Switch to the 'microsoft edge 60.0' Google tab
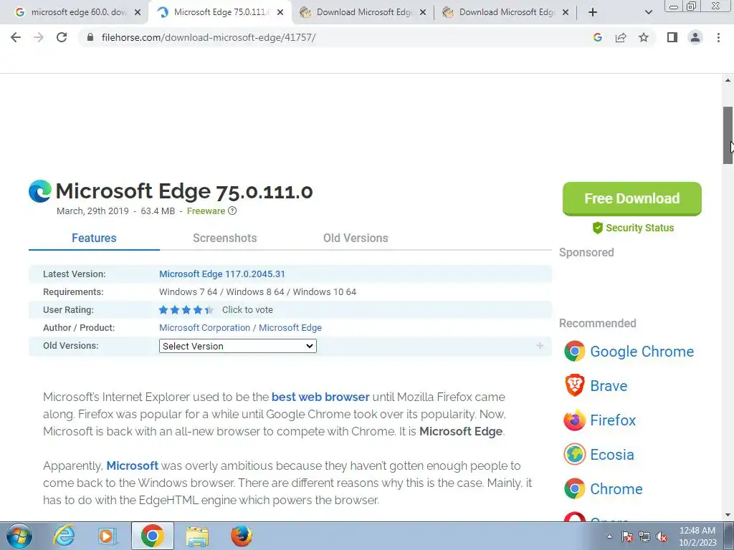Image resolution: width=734 pixels, height=550 pixels. point(78,12)
